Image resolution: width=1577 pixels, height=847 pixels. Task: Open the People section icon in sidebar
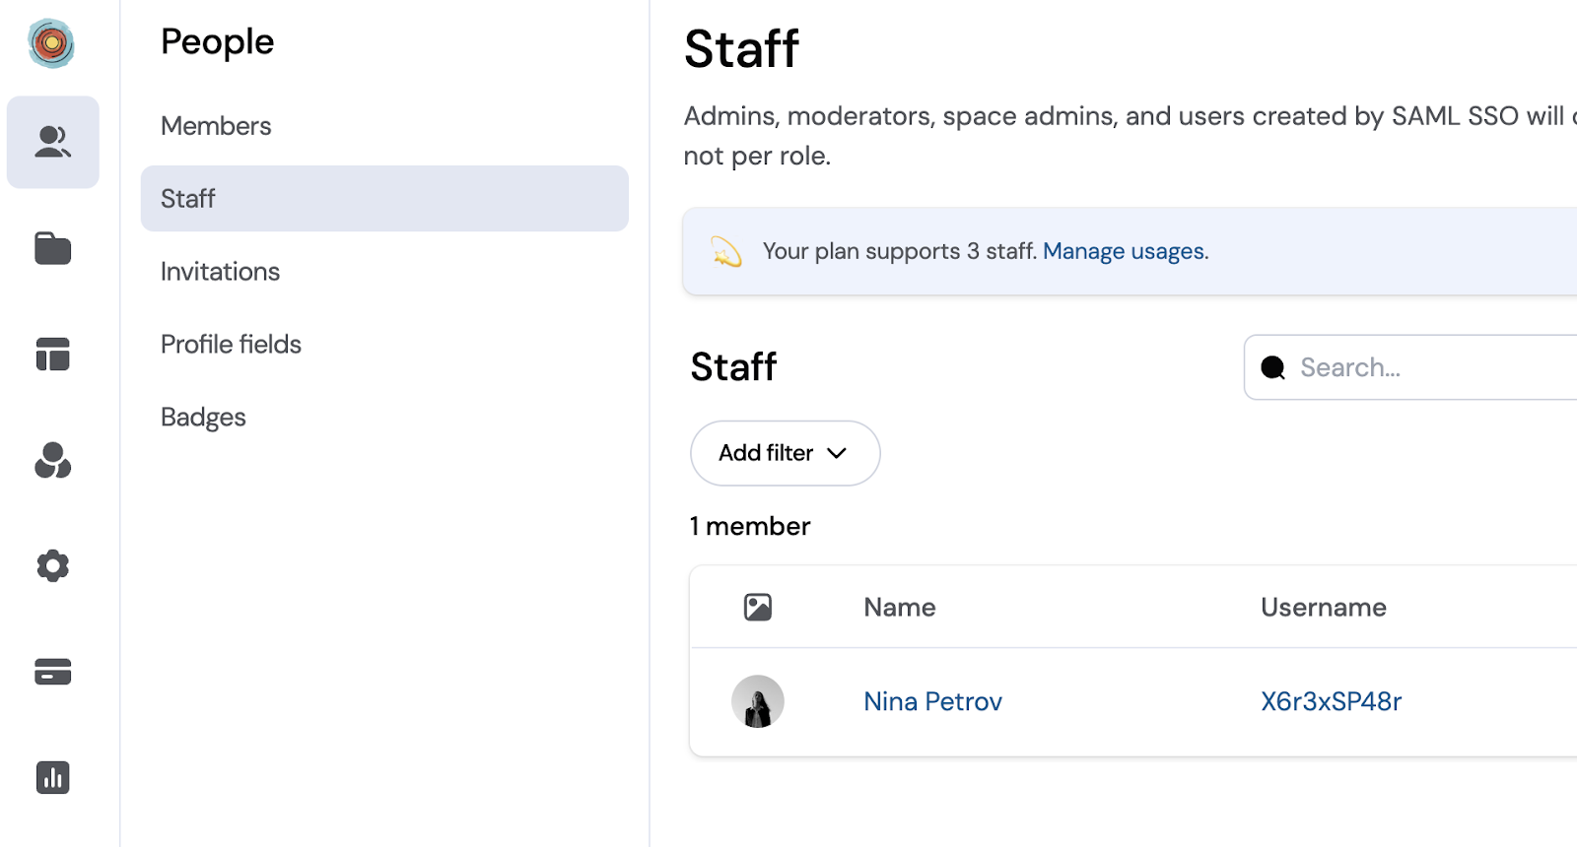53,142
